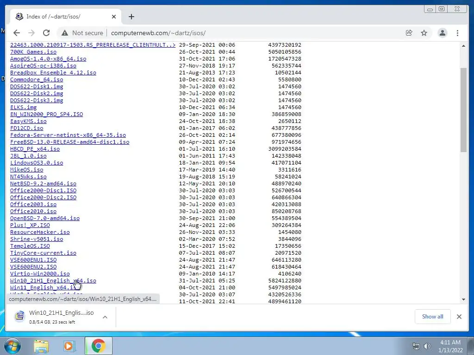Select the Index of /~dartz/isos/ tab

pos(66,17)
